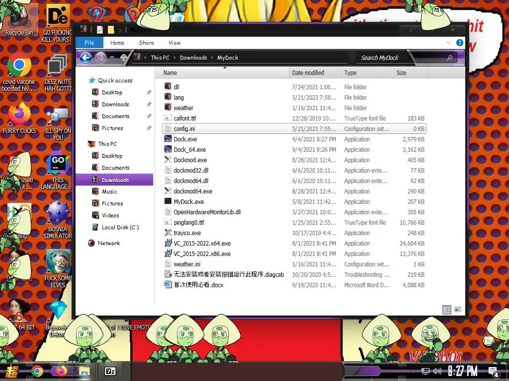Image resolution: width=509 pixels, height=381 pixels.
Task: Select the highlighted Downloads sidebar item
Action: 114,180
